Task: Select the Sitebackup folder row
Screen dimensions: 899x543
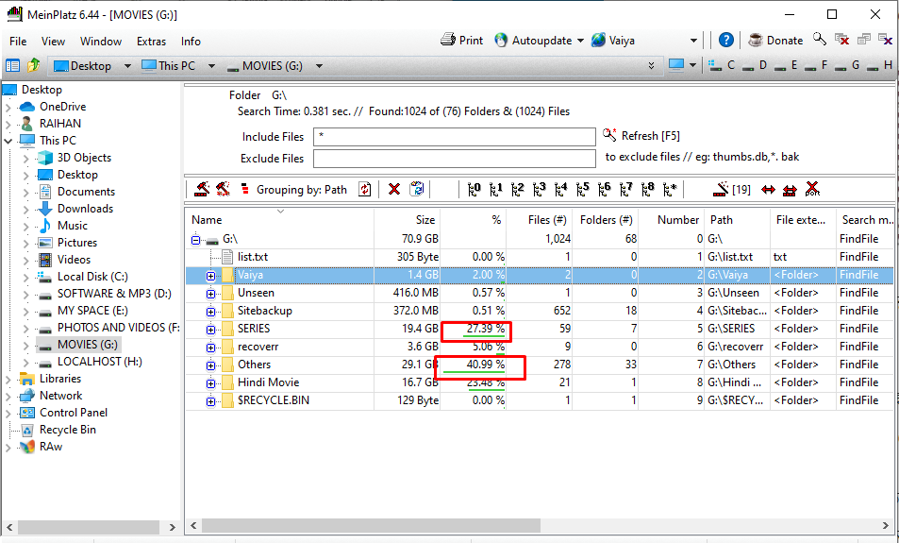Action: coord(539,311)
